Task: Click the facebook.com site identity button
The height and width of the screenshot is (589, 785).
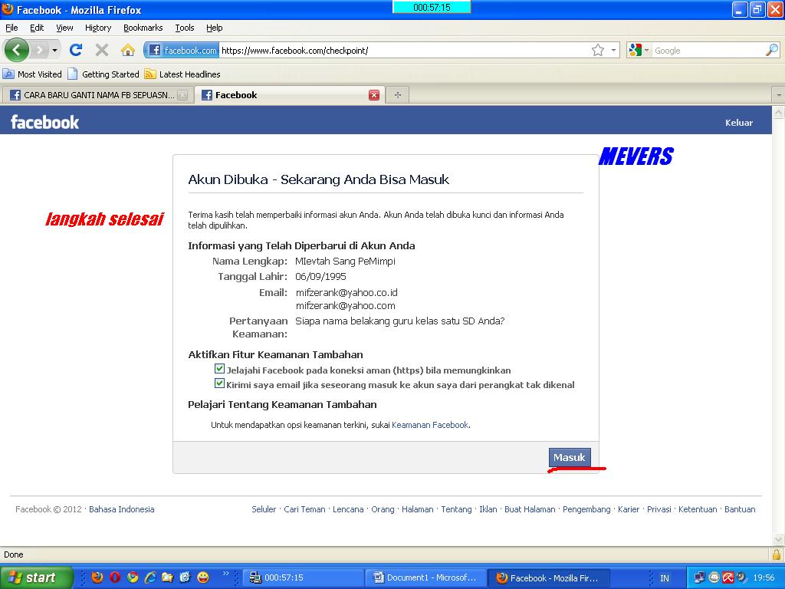Action: click(x=182, y=50)
